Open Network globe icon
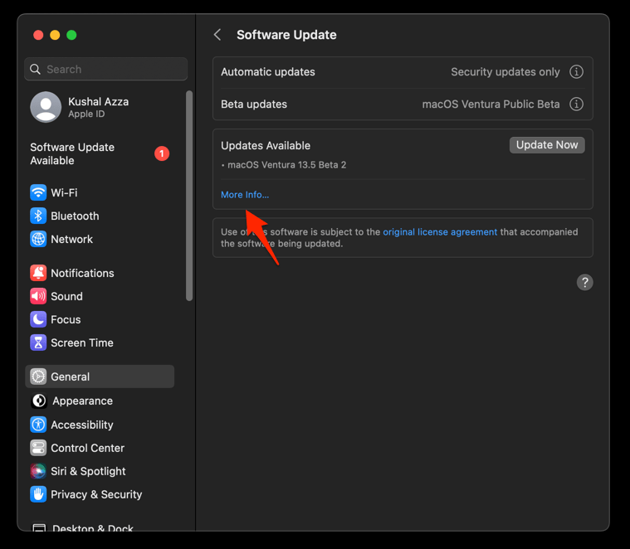The height and width of the screenshot is (549, 630). point(38,239)
